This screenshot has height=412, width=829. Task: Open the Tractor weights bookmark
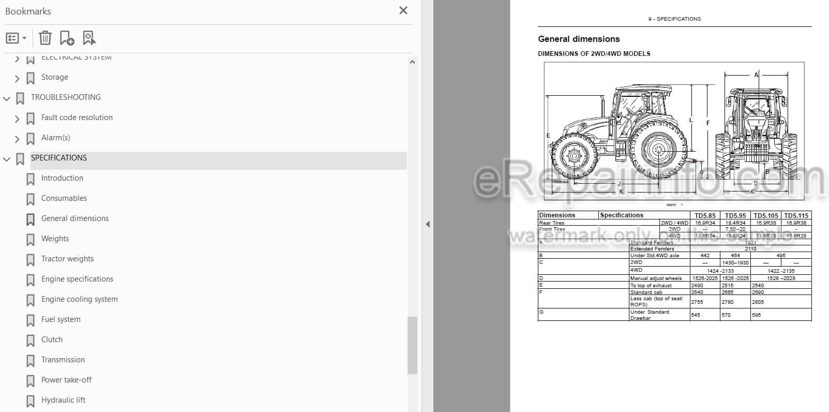tap(67, 259)
